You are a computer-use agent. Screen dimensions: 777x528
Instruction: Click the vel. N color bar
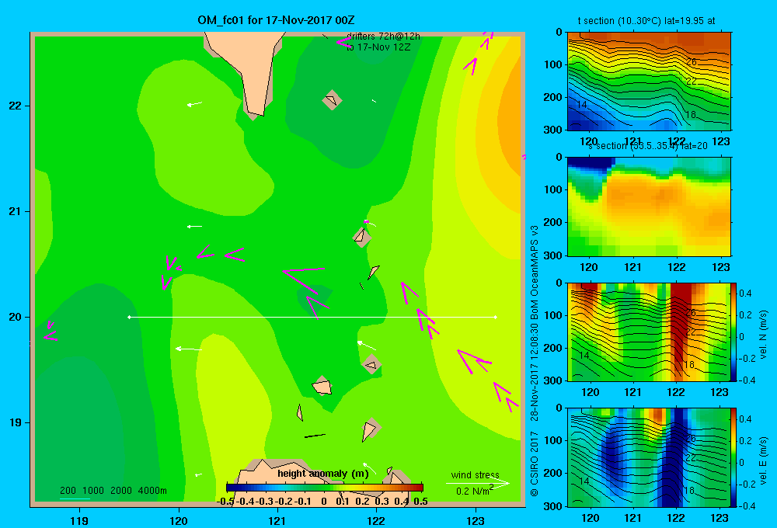point(734,332)
